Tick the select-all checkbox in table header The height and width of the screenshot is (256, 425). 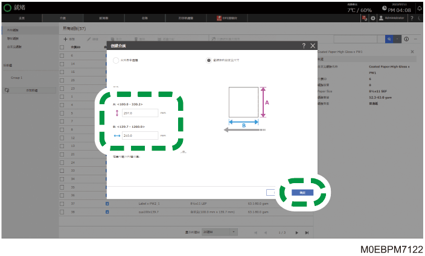(x=62, y=48)
